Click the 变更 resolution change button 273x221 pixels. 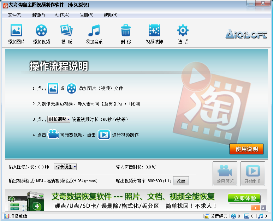(x=181, y=181)
